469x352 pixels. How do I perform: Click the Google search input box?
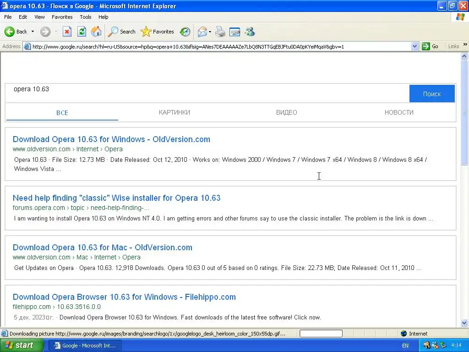(x=207, y=93)
